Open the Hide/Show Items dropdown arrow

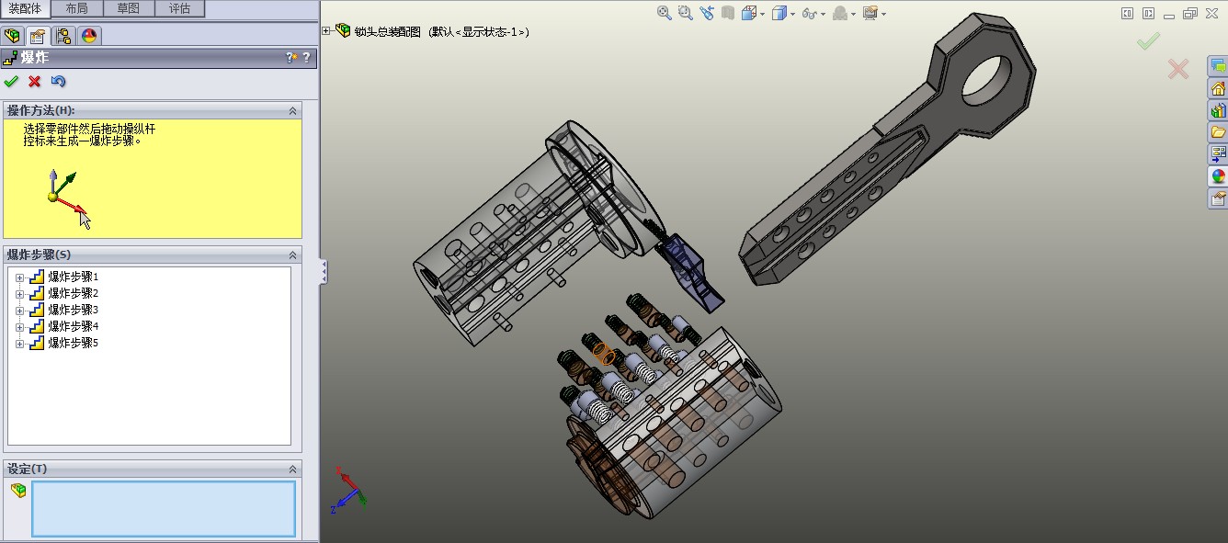[x=823, y=14]
